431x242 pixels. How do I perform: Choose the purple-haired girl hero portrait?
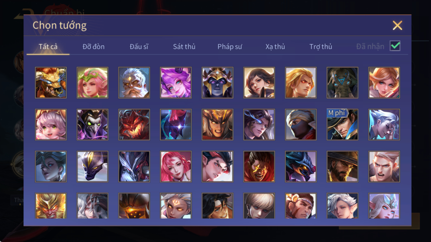[x=176, y=83]
